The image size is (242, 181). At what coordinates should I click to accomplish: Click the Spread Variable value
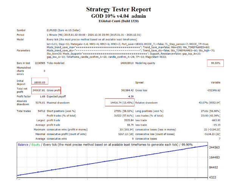[x=216, y=82]
